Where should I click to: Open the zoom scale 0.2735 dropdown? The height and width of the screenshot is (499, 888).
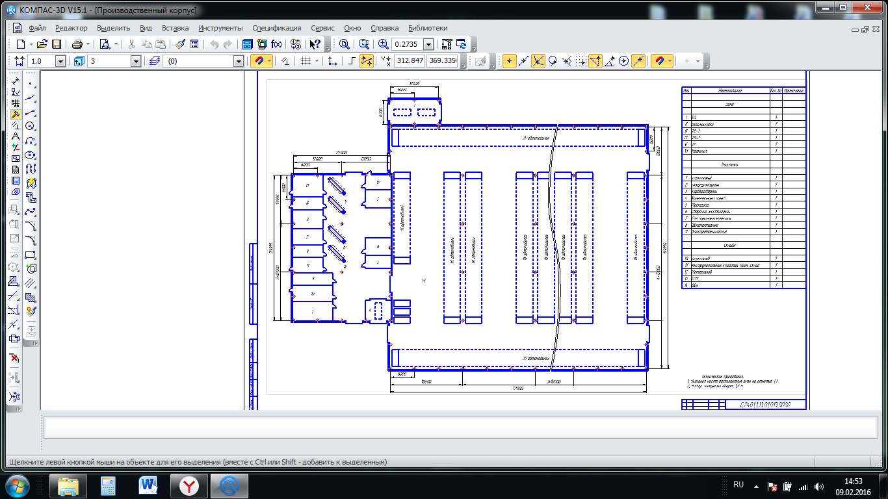click(428, 44)
